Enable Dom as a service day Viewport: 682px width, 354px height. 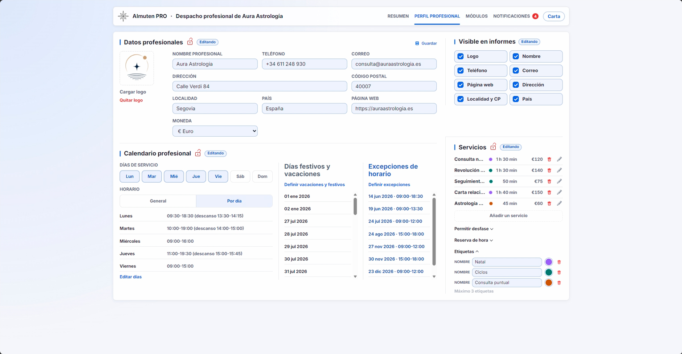pos(263,176)
